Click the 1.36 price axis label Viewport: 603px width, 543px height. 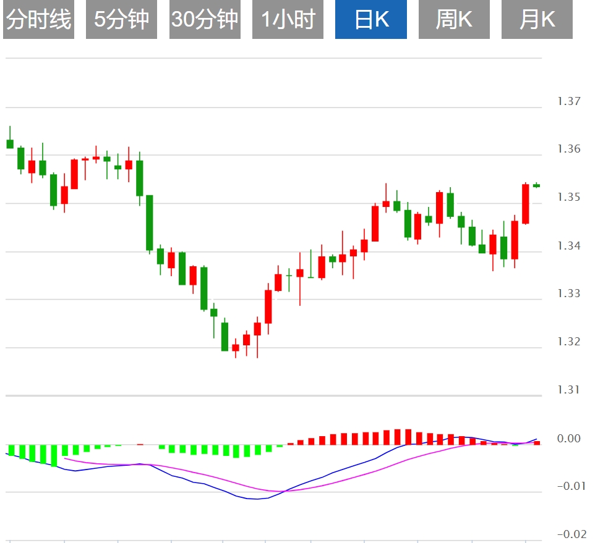tap(568, 149)
